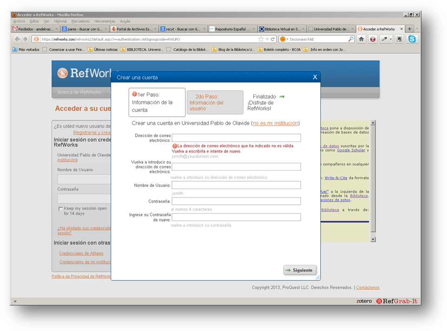The height and width of the screenshot is (331, 447).
Task: Focus the Dirección de correo electrónico field
Action: point(237,138)
